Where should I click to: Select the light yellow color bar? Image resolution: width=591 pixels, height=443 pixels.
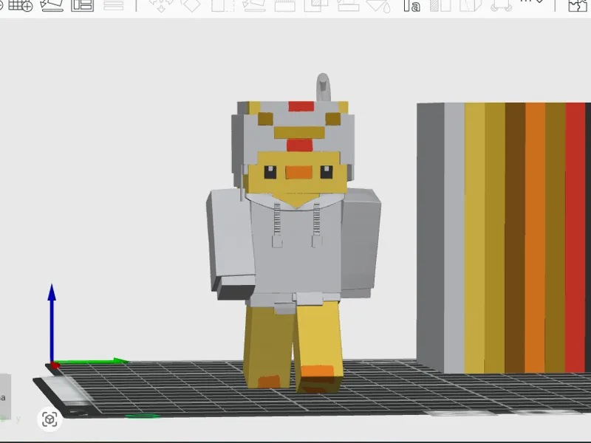tap(475, 237)
